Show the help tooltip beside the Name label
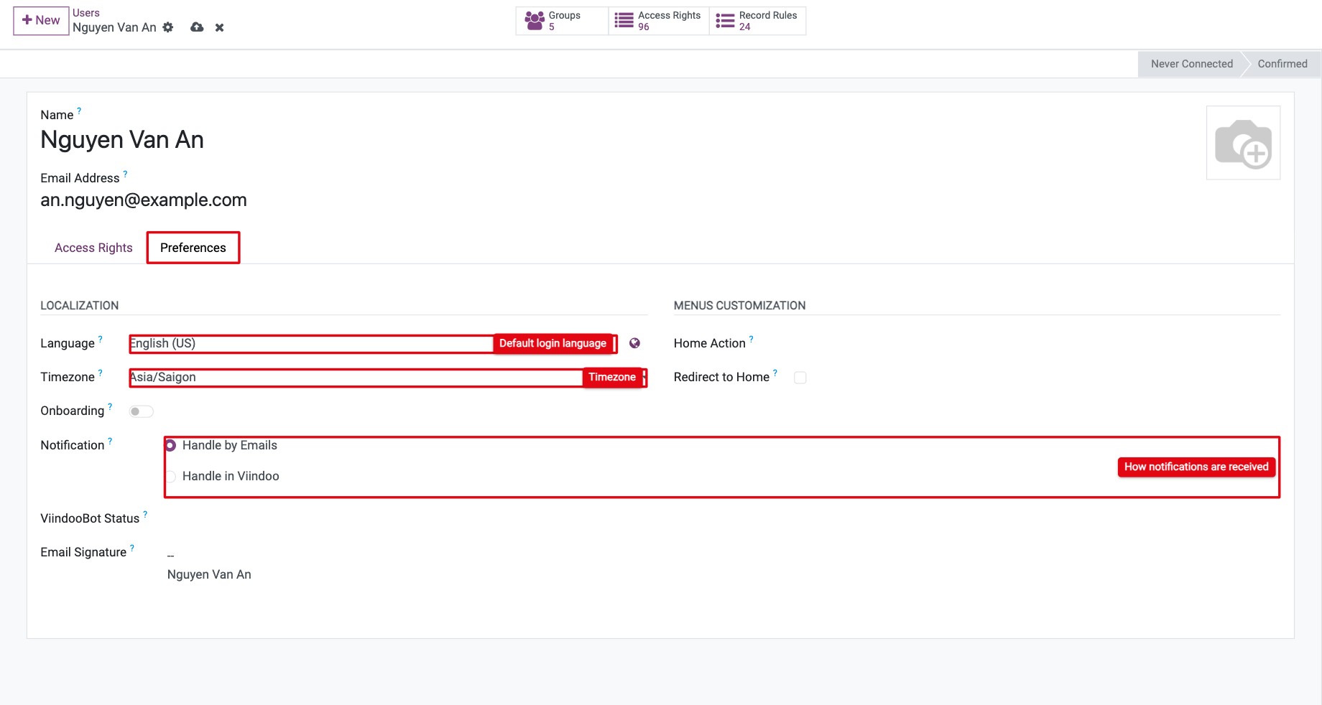Screen dimensions: 1322x705 coord(79,111)
